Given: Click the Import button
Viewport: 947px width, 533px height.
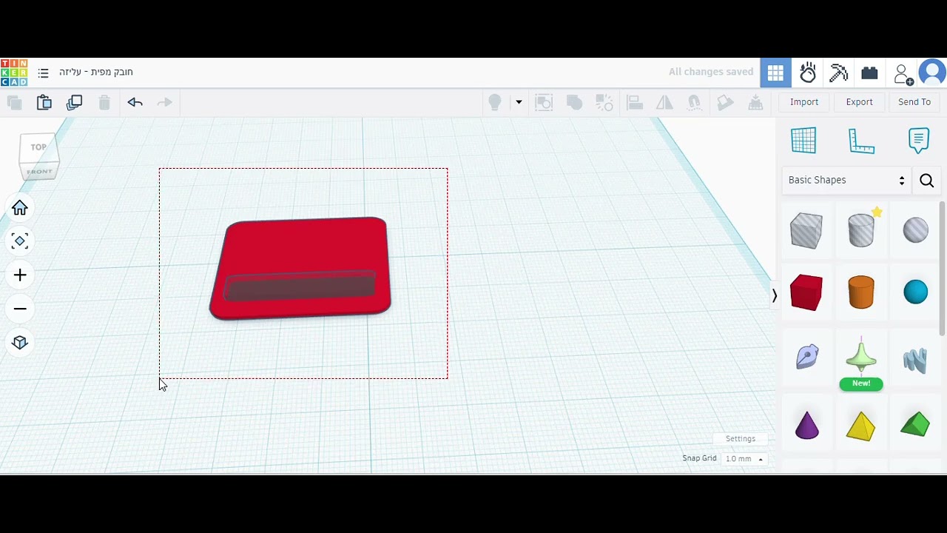Looking at the screenshot, I should [x=804, y=102].
